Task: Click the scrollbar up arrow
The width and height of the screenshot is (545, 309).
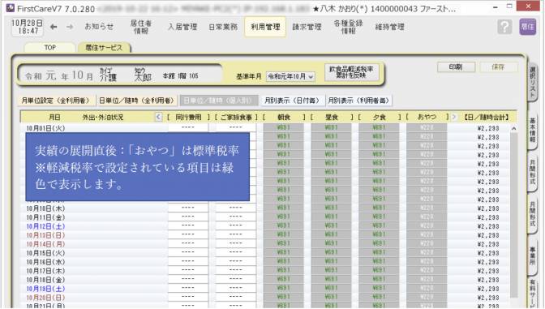Action: 513,129
